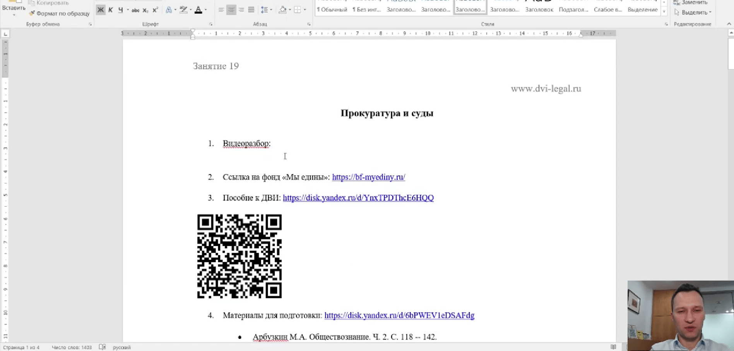Open text effects dropdown arrow
The image size is (734, 351).
175,10
